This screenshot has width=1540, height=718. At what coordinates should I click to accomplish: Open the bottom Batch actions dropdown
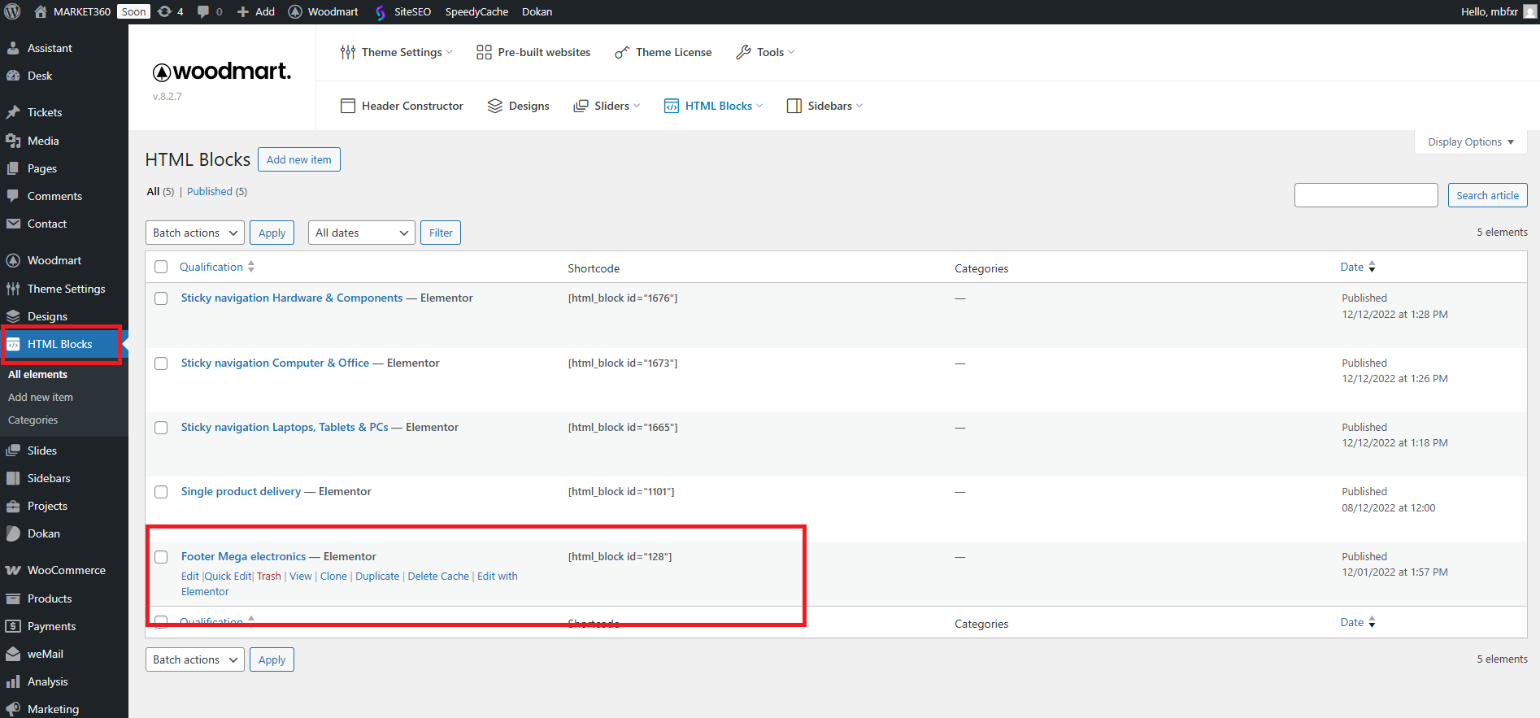point(195,659)
